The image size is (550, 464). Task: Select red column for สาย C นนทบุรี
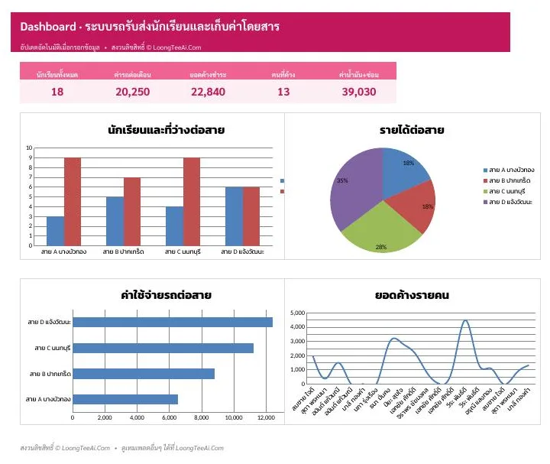point(192,202)
